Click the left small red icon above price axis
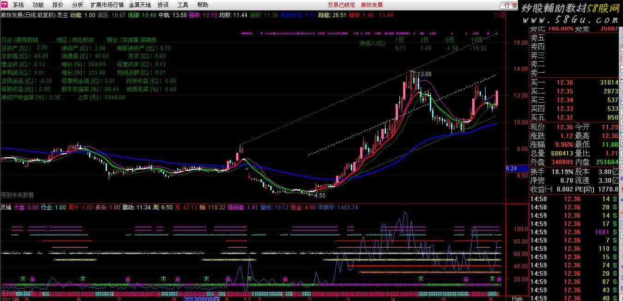The width and height of the screenshot is (623, 301). coord(495,15)
